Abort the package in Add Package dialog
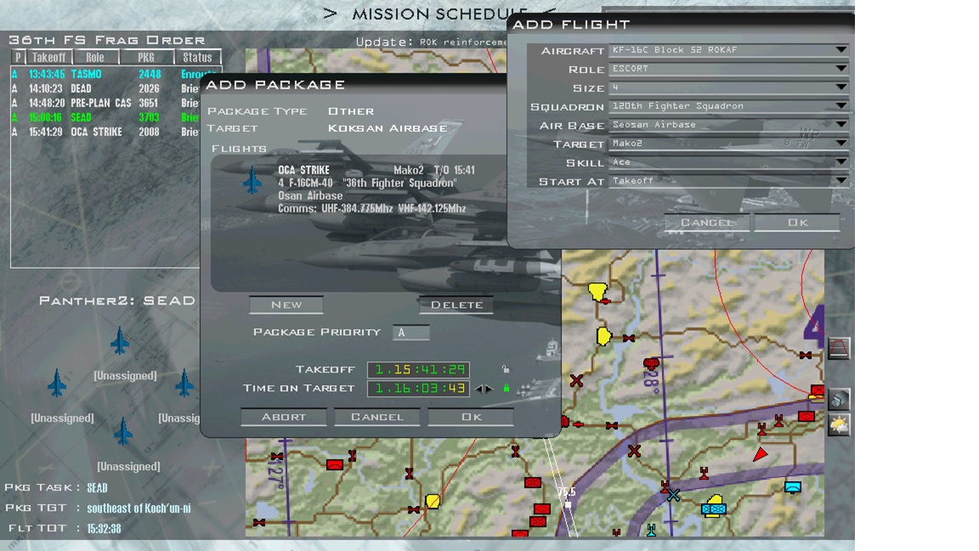Screen dimensions: 979x551 (x=284, y=417)
